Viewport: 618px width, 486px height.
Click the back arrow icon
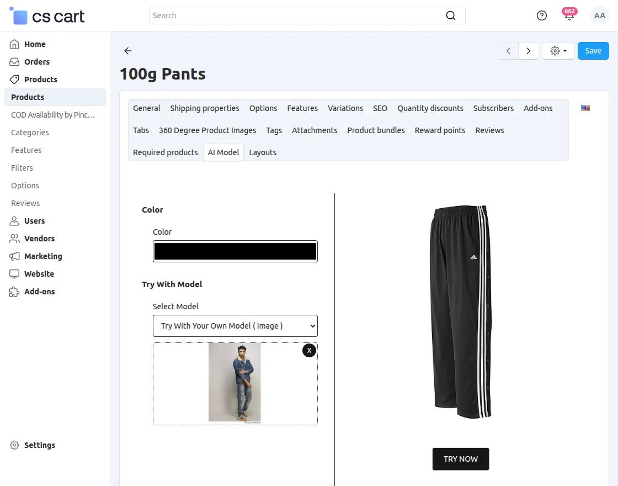pos(128,51)
